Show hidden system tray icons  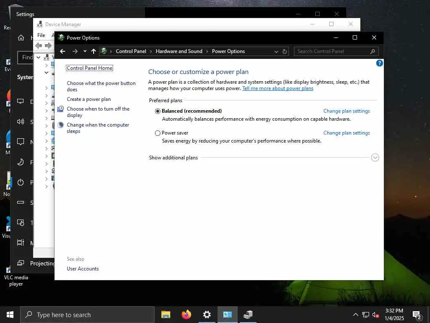[355, 315]
